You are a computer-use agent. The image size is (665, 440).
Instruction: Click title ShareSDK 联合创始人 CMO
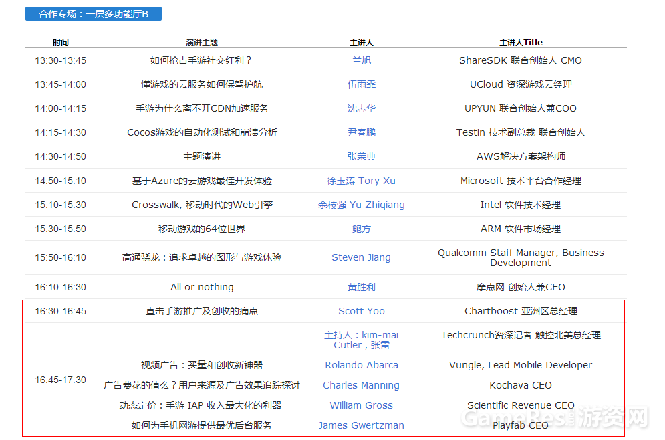tap(521, 60)
